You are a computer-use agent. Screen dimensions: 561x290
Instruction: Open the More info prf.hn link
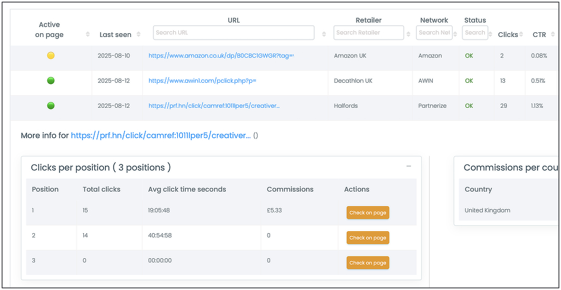click(161, 135)
